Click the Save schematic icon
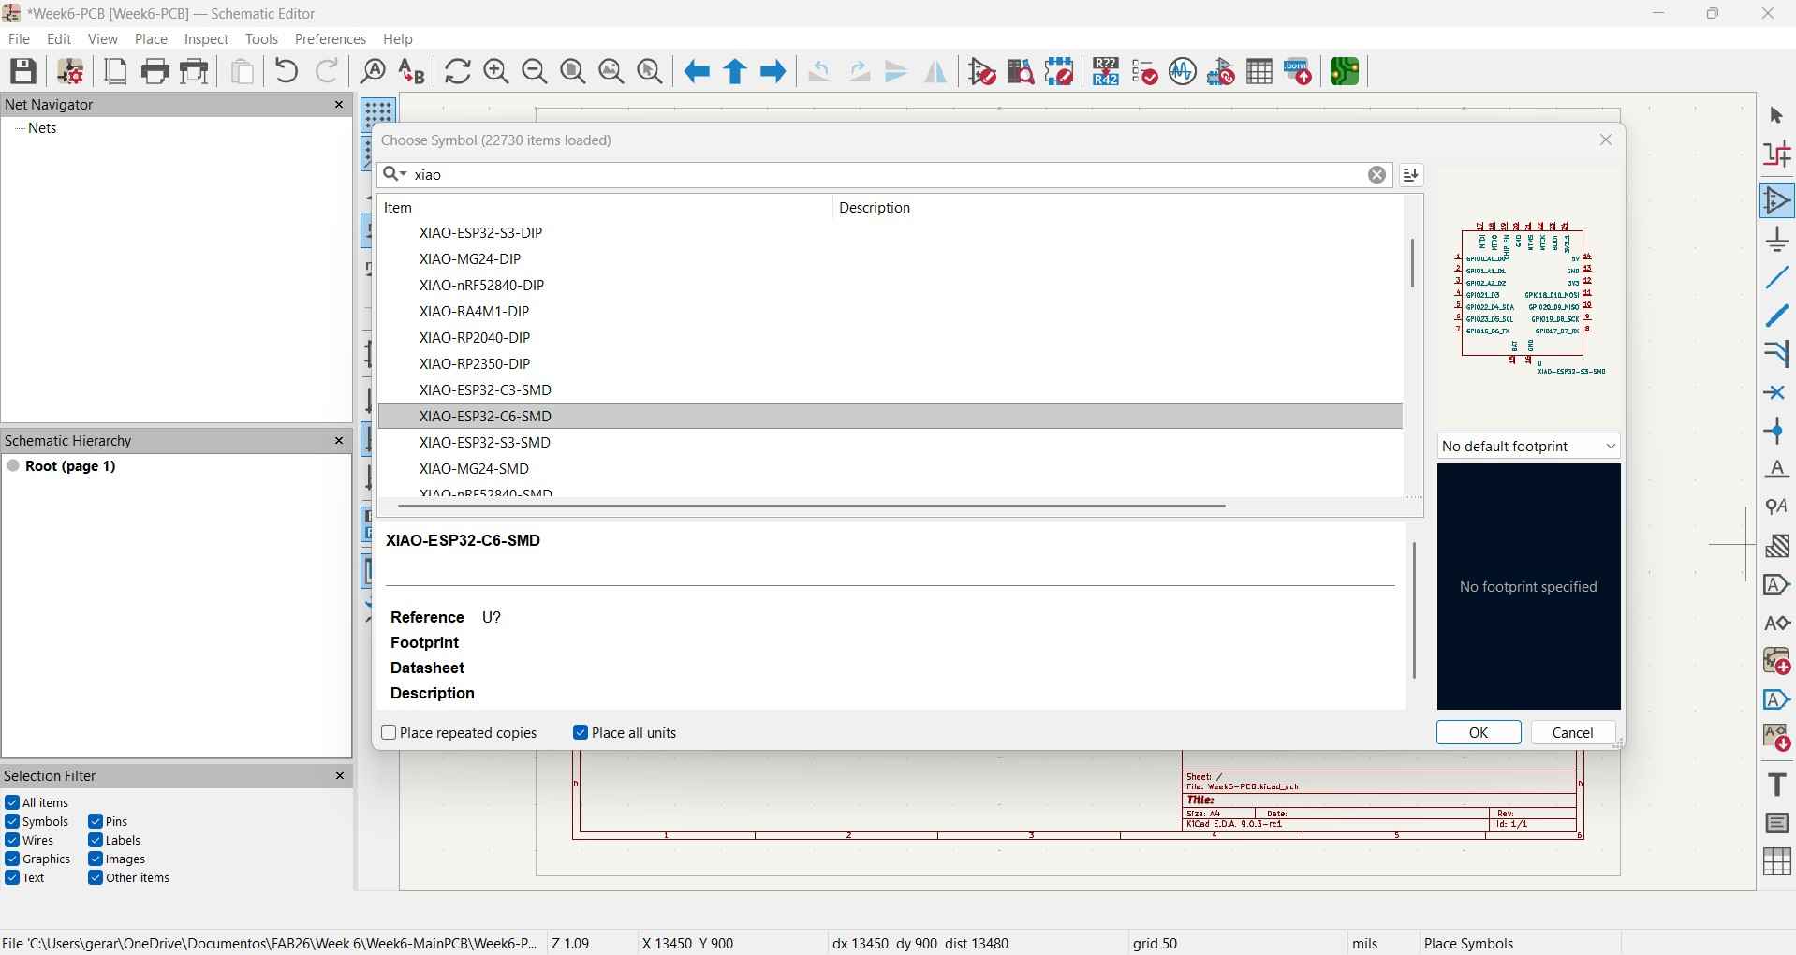 [x=23, y=72]
